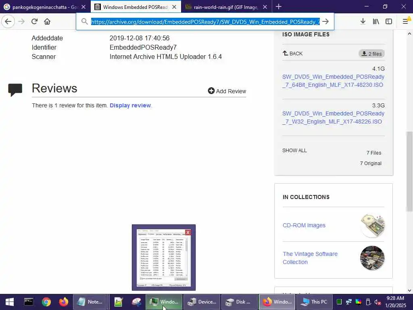Download the 2 files bundle

371,54
